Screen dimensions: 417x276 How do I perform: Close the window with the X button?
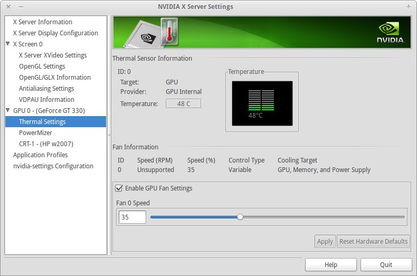click(8, 7)
